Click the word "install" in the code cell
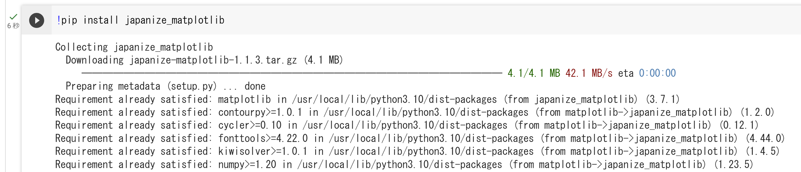The image size is (801, 172). click(x=101, y=20)
